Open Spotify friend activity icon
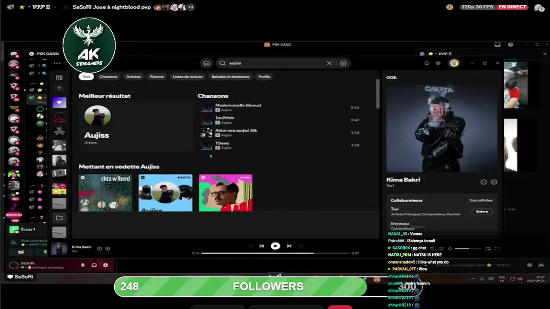The image size is (550, 309). coord(438,63)
